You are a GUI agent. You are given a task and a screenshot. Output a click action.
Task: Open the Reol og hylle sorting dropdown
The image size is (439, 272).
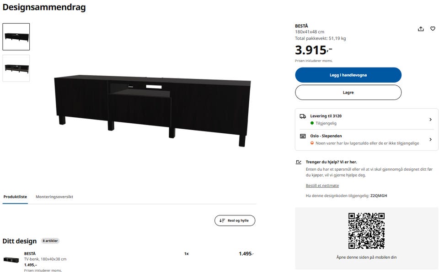coord(235,220)
